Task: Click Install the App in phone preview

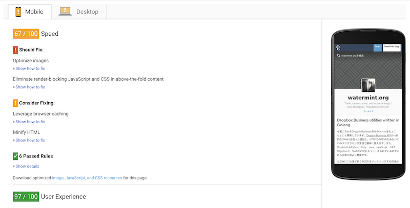Action: [392, 47]
